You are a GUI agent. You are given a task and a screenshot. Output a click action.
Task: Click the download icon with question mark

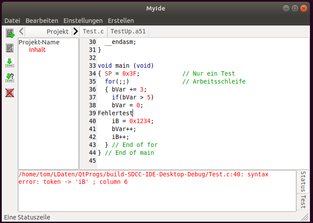[x=10, y=78]
